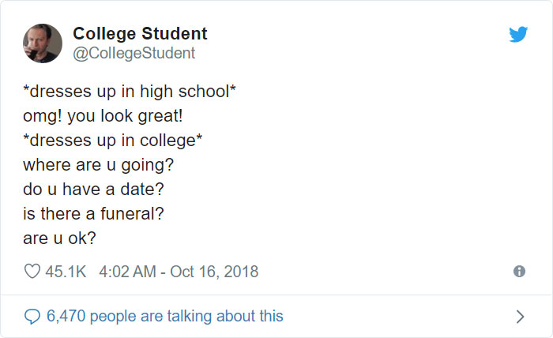Open the @CollegeStudent handle link

coord(134,54)
